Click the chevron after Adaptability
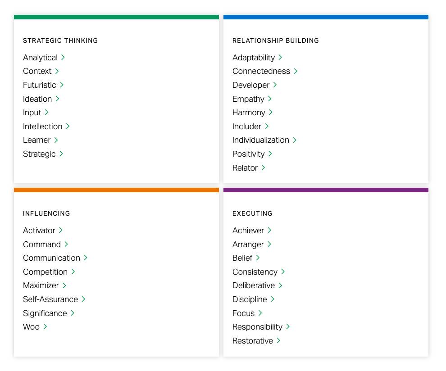This screenshot has width=446, height=371. 280,58
